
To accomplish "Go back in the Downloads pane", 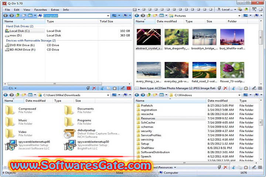I will tap(6, 95).
